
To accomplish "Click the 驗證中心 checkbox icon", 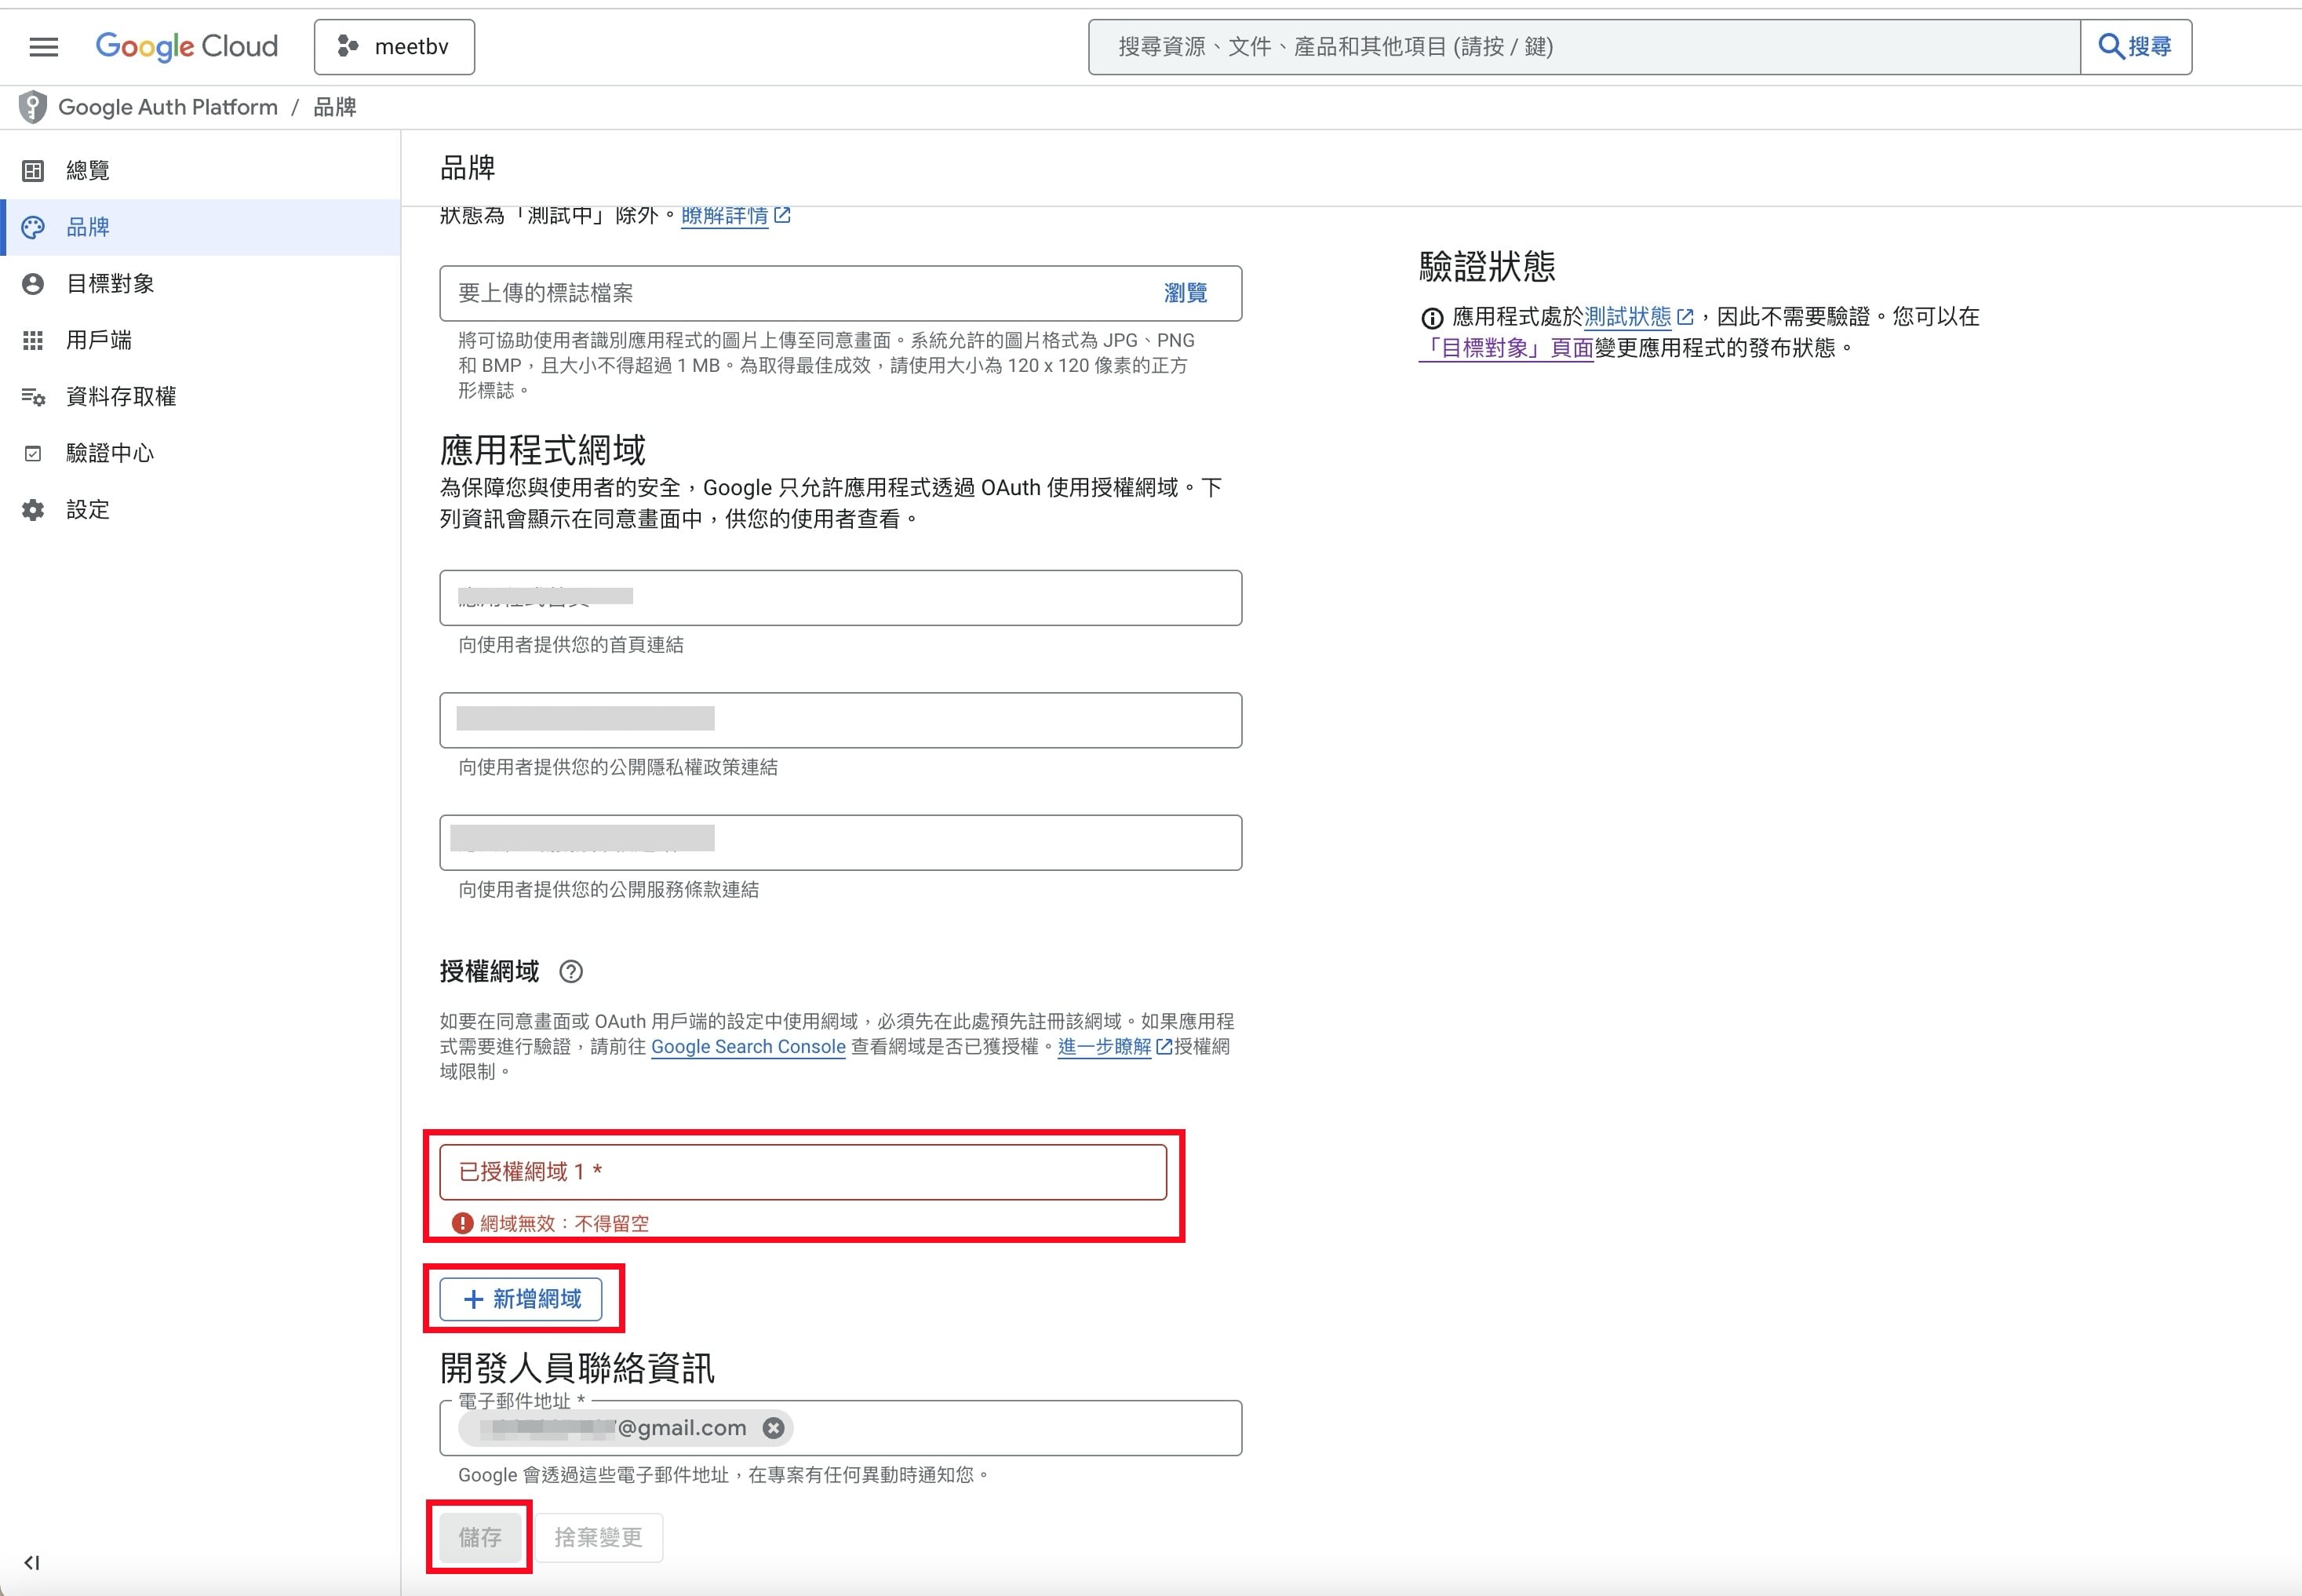I will point(33,453).
